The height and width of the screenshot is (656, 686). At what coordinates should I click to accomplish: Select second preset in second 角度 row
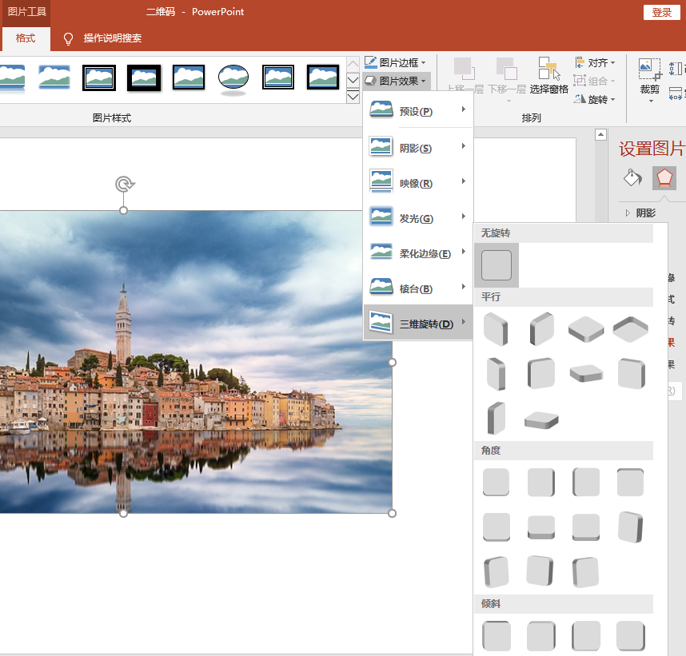[541, 527]
